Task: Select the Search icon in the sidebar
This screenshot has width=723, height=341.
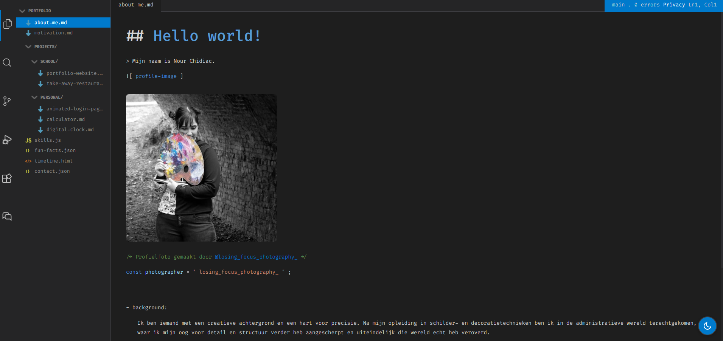Action: (7, 62)
